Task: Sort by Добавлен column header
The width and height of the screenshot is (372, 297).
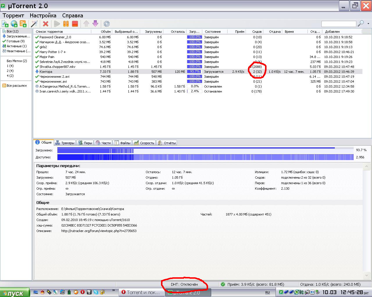Action: click(x=342, y=32)
